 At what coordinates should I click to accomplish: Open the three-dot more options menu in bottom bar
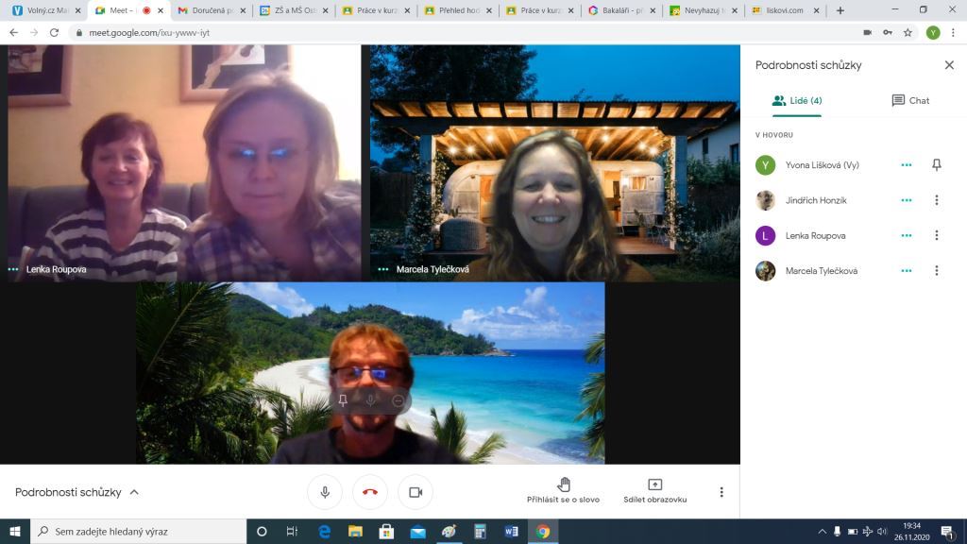click(x=721, y=492)
